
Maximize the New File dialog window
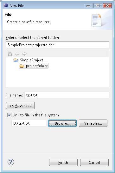[98, 5]
